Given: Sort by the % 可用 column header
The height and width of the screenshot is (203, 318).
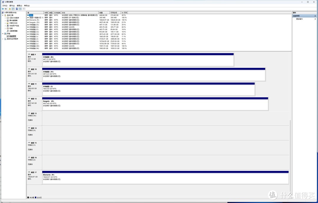Looking at the screenshot, I should (x=124, y=13).
